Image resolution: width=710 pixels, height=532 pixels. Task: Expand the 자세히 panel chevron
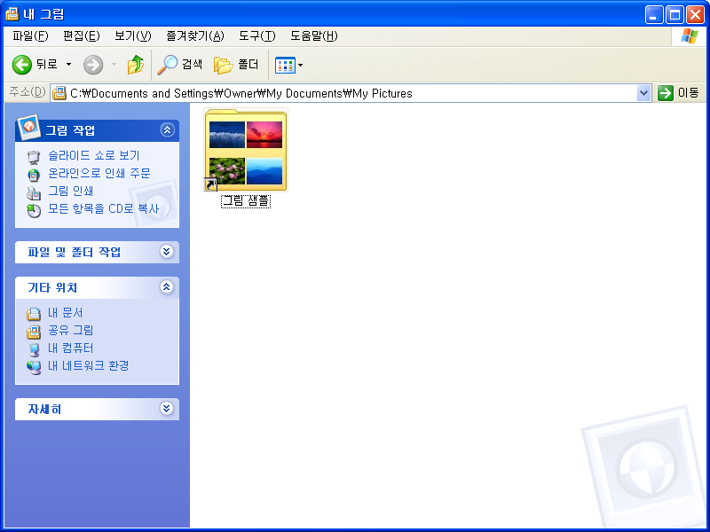(167, 409)
